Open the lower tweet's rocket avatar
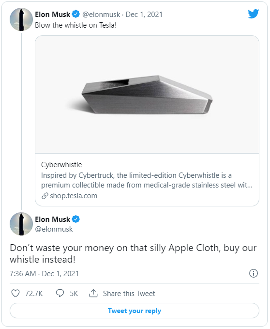Screen dimensions: 270x329 21,224
